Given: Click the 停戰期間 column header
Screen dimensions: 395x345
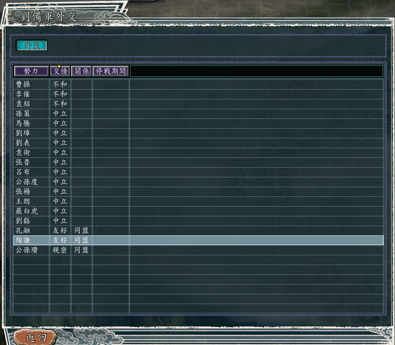Looking at the screenshot, I should (111, 71).
